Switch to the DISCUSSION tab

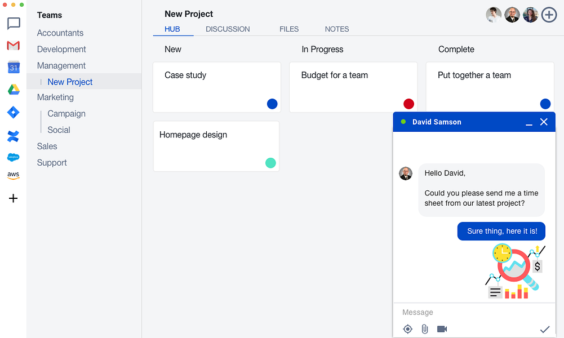pyautogui.click(x=228, y=29)
